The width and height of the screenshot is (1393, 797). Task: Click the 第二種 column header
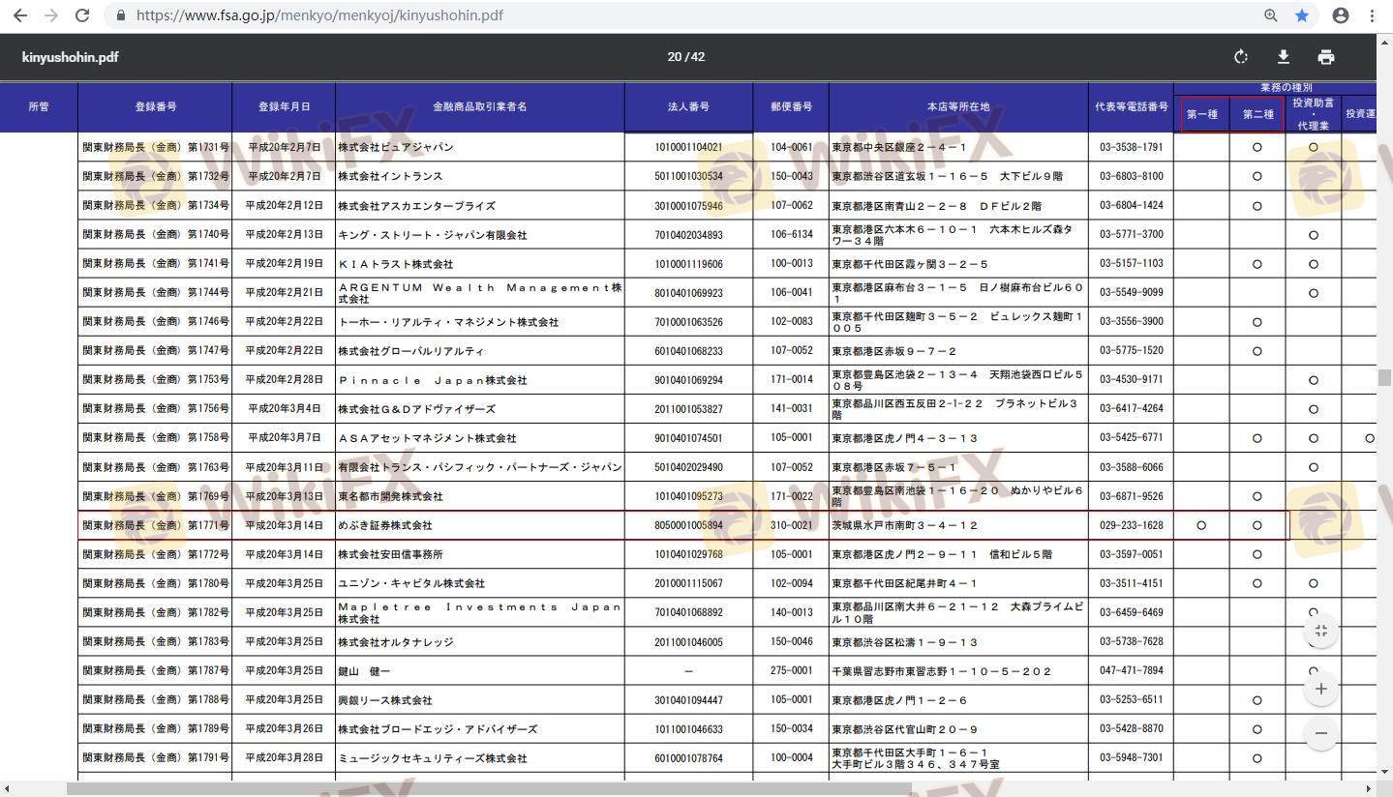[1257, 114]
